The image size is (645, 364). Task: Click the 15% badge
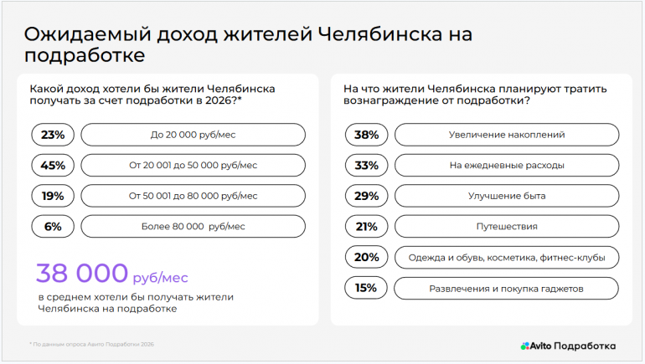tap(366, 288)
